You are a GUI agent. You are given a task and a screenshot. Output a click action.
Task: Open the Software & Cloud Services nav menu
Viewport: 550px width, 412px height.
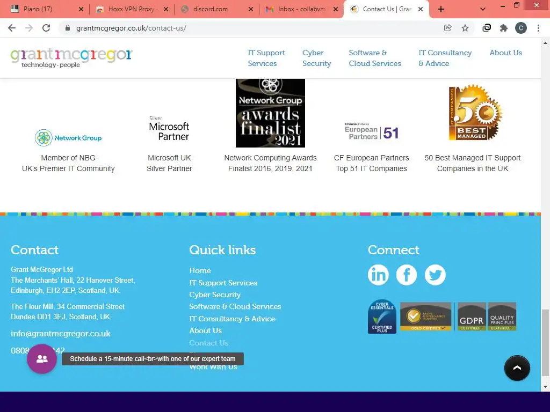tap(374, 58)
